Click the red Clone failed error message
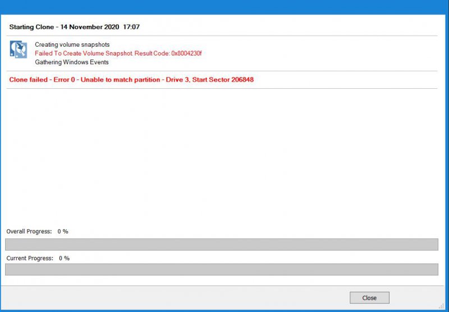The image size is (449, 312). pyautogui.click(x=131, y=80)
